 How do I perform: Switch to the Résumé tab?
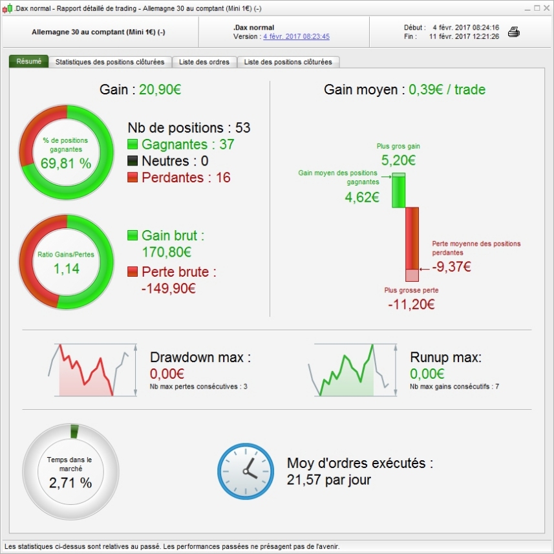28,61
